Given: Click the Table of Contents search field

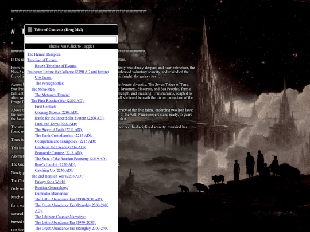Looking at the screenshot, I should pyautogui.click(x=71, y=39).
